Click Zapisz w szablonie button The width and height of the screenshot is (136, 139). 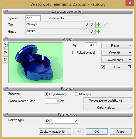point(52,131)
